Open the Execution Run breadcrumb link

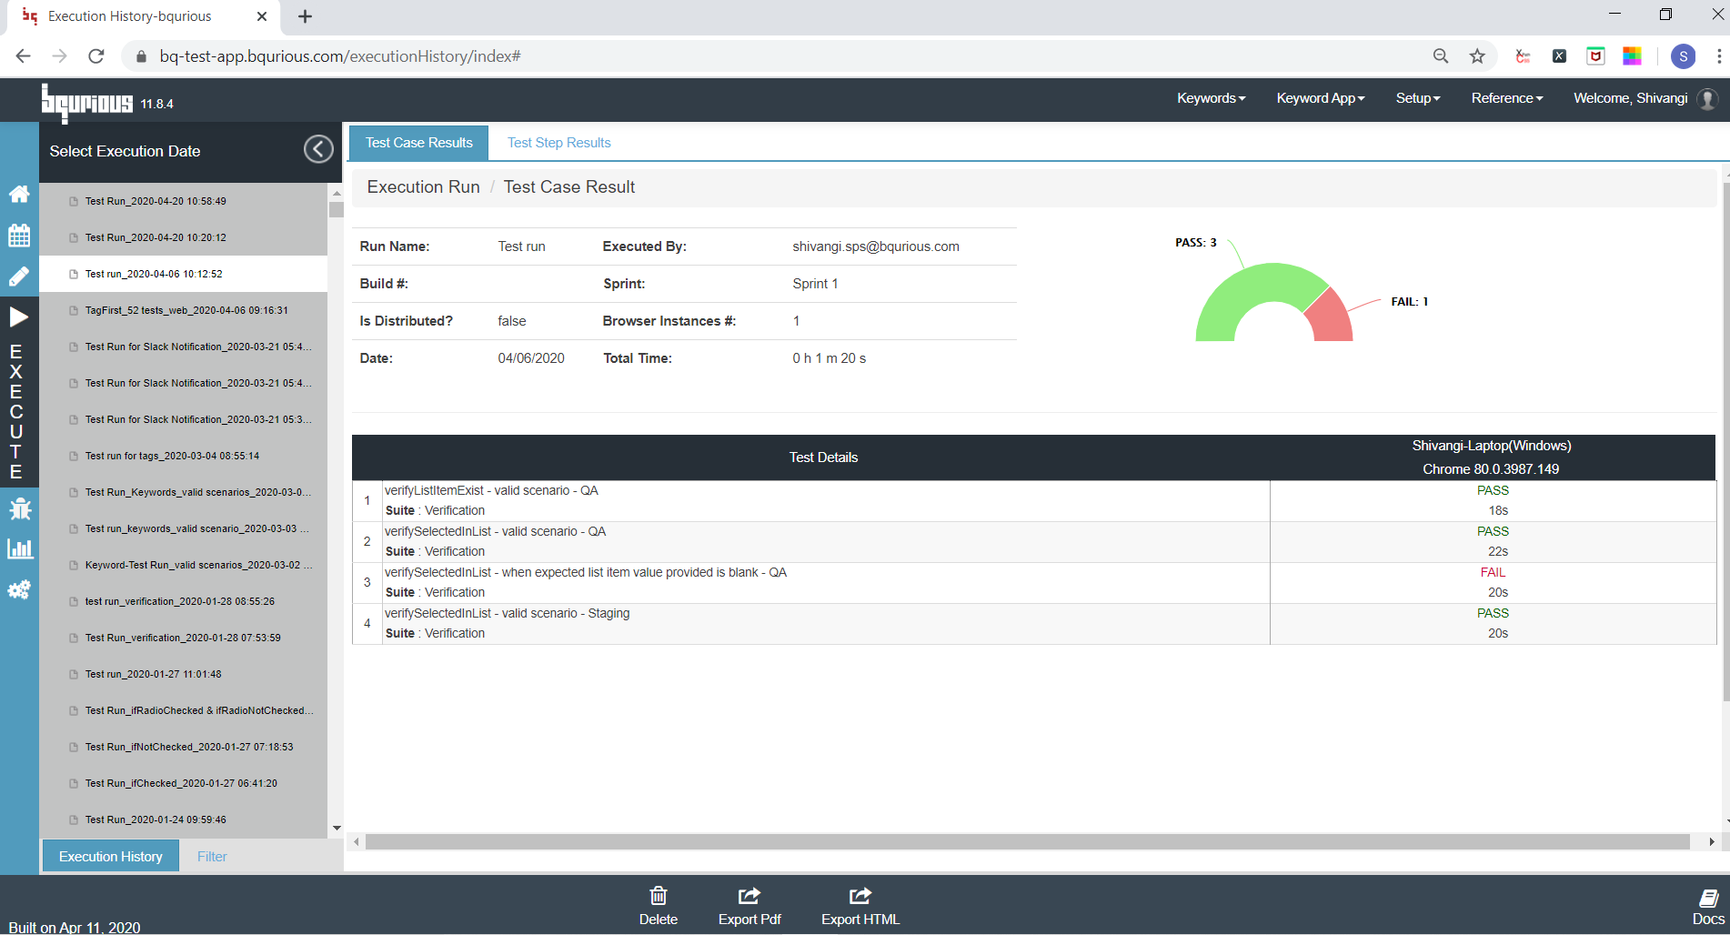[423, 186]
